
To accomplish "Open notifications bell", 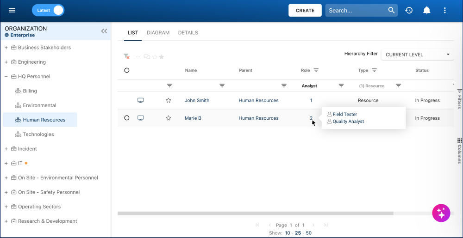I will [427, 10].
